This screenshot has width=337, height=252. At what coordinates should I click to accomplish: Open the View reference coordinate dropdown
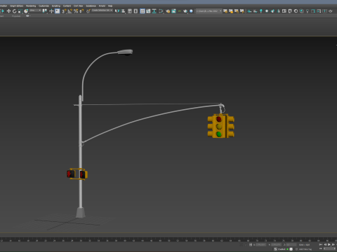click(35, 10)
